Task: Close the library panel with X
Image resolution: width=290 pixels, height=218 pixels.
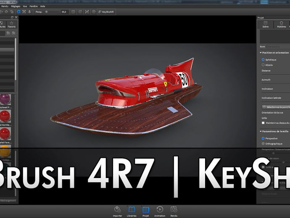Action: [16, 17]
